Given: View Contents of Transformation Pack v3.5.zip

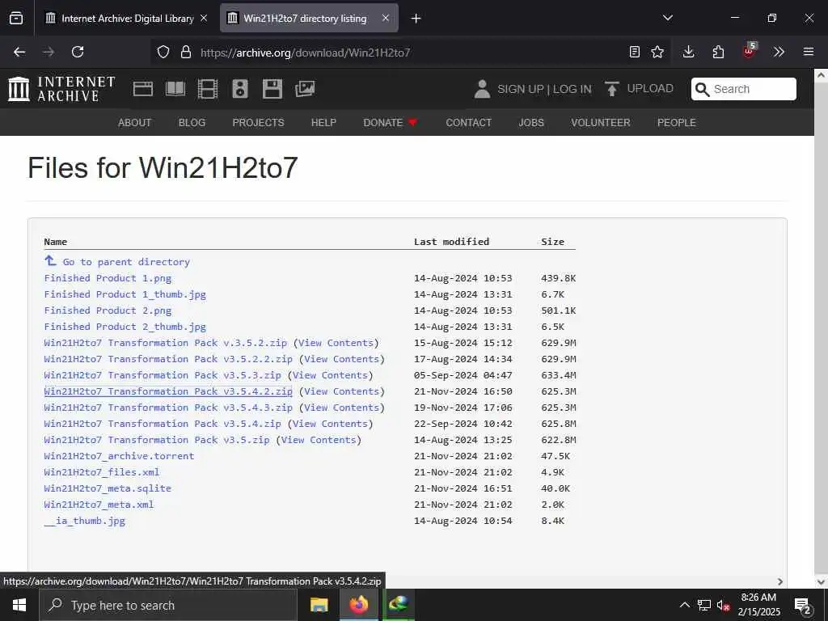Looking at the screenshot, I should [x=319, y=440].
